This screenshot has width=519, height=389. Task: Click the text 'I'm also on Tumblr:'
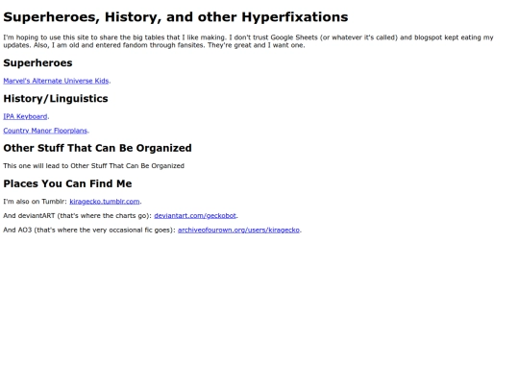click(36, 202)
